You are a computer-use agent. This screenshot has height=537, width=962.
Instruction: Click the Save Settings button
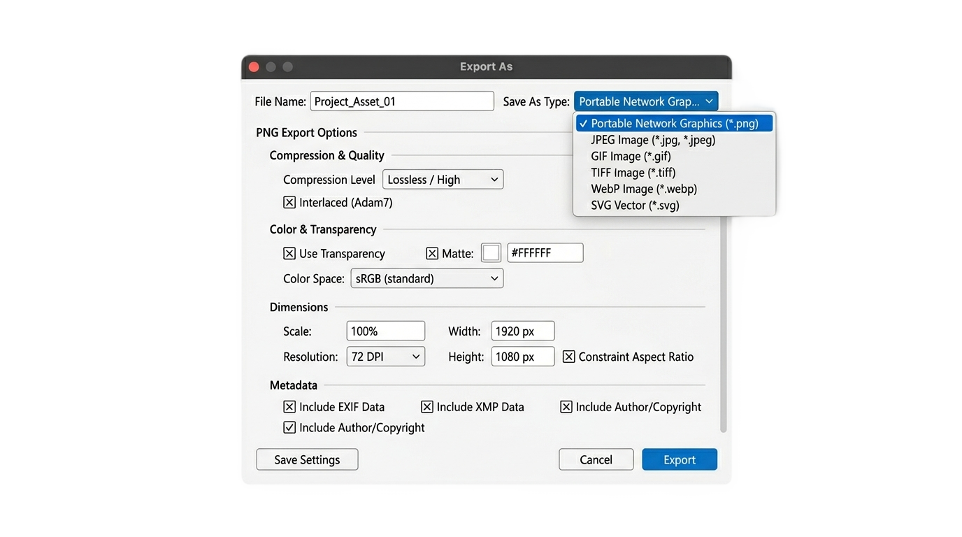click(x=308, y=459)
